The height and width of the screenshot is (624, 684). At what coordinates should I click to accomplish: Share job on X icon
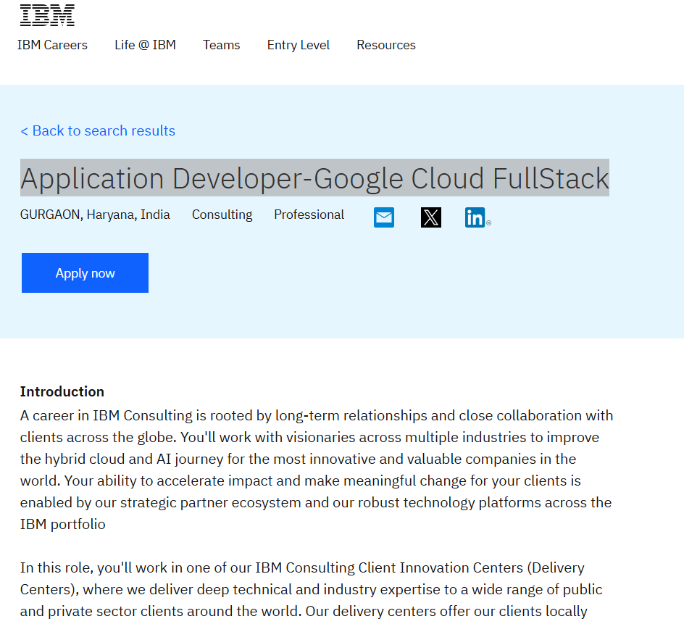pos(431,217)
